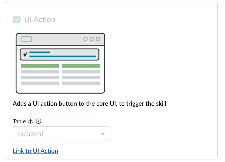
Task: Click the leftmost circle in illustration window header
Action: click(x=86, y=39)
